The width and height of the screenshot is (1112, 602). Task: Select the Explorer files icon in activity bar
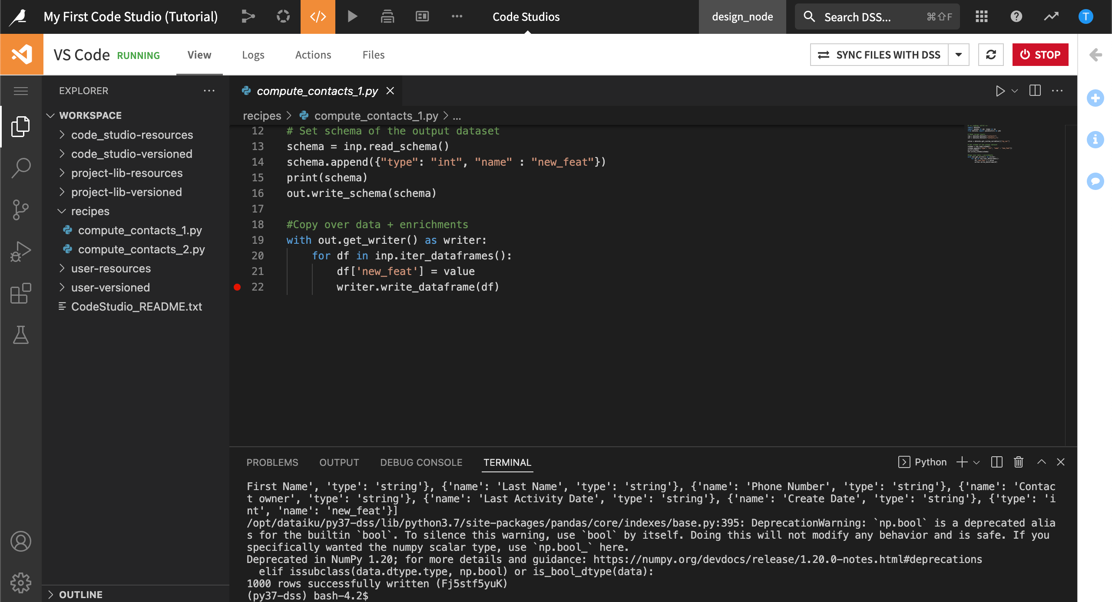pyautogui.click(x=21, y=126)
